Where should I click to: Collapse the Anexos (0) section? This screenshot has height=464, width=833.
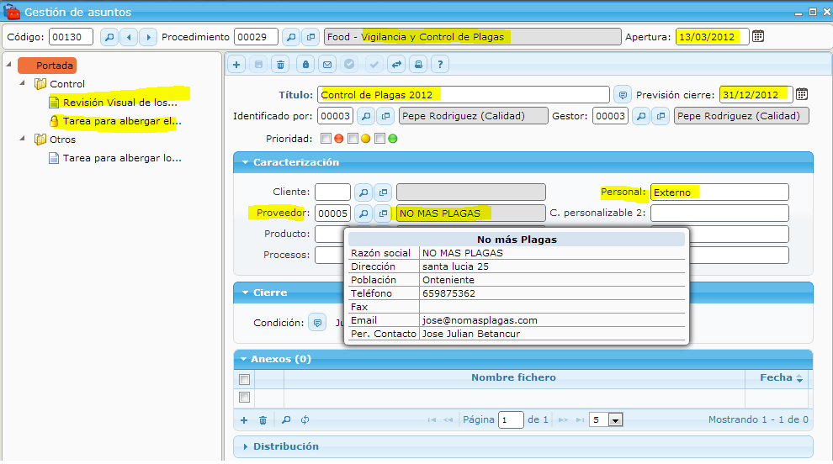tap(243, 360)
